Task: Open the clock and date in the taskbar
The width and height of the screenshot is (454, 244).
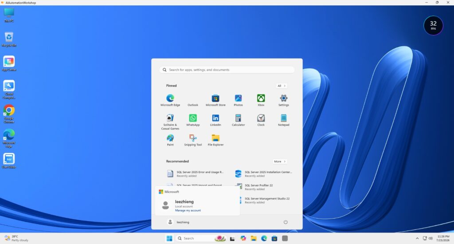Action: click(x=443, y=238)
